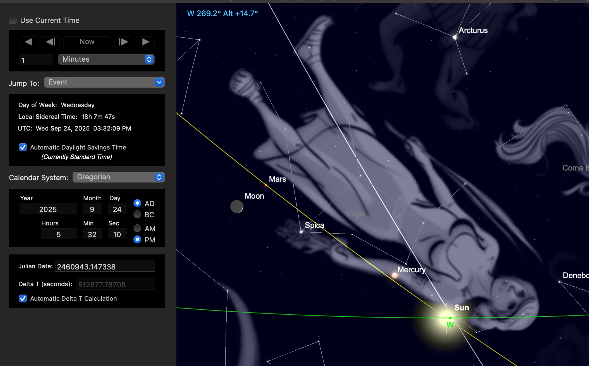This screenshot has height=366, width=589.
Task: Click the Arcturus label
Action: click(x=473, y=30)
